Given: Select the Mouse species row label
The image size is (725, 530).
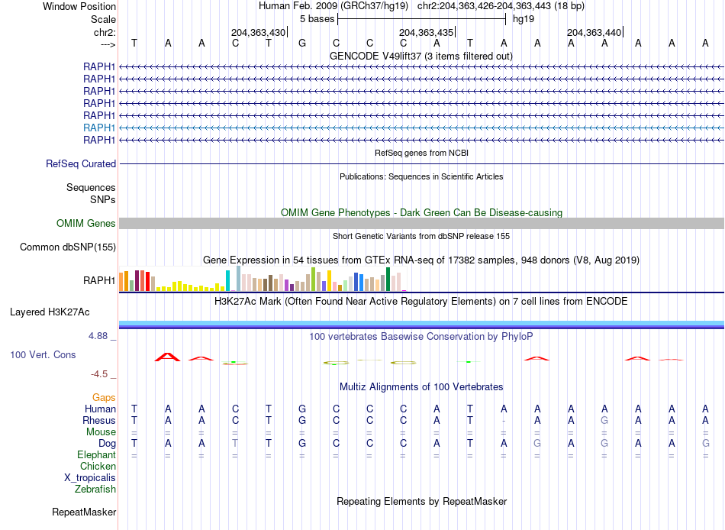Looking at the screenshot, I should [x=101, y=432].
